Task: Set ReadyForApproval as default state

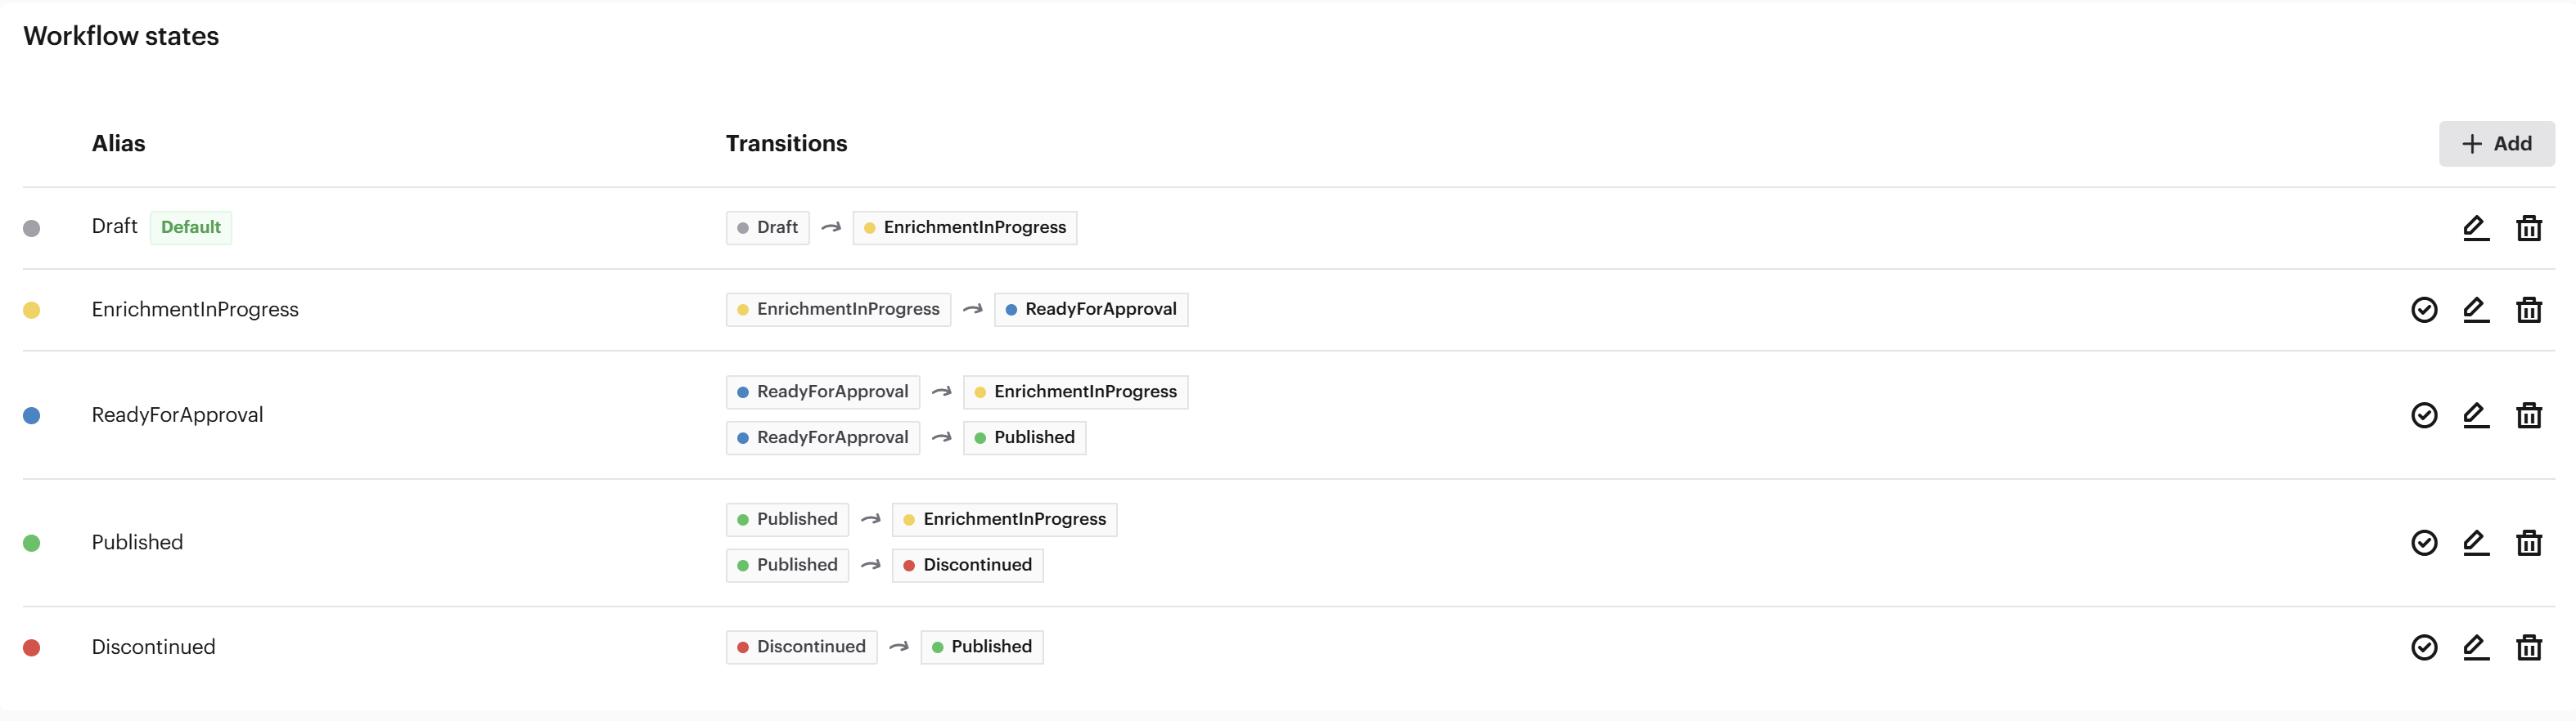Action: coord(2423,414)
